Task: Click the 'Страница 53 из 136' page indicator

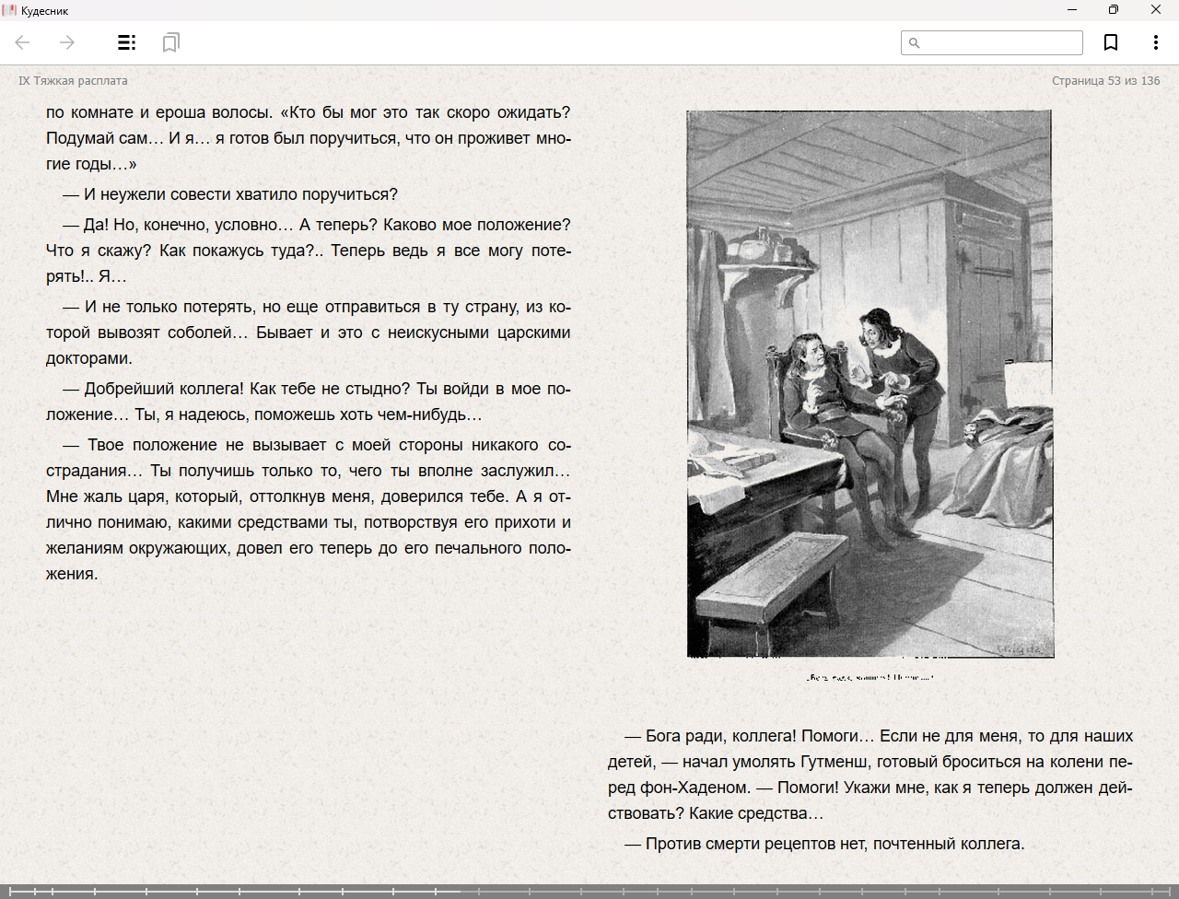Action: point(1105,81)
